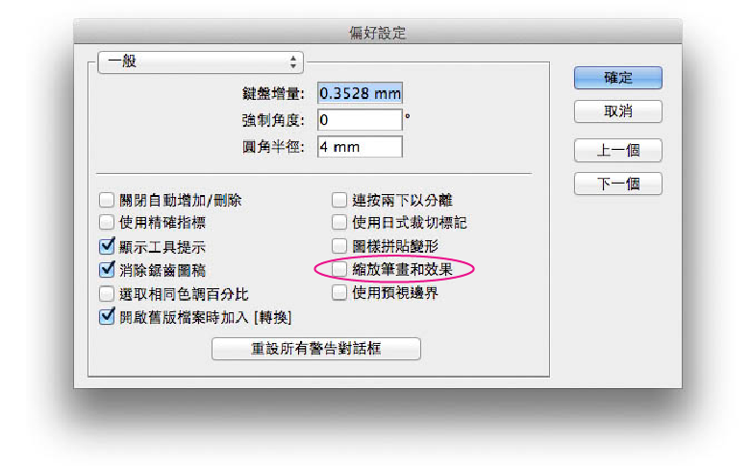Click the 強制角度 input field

(360, 119)
